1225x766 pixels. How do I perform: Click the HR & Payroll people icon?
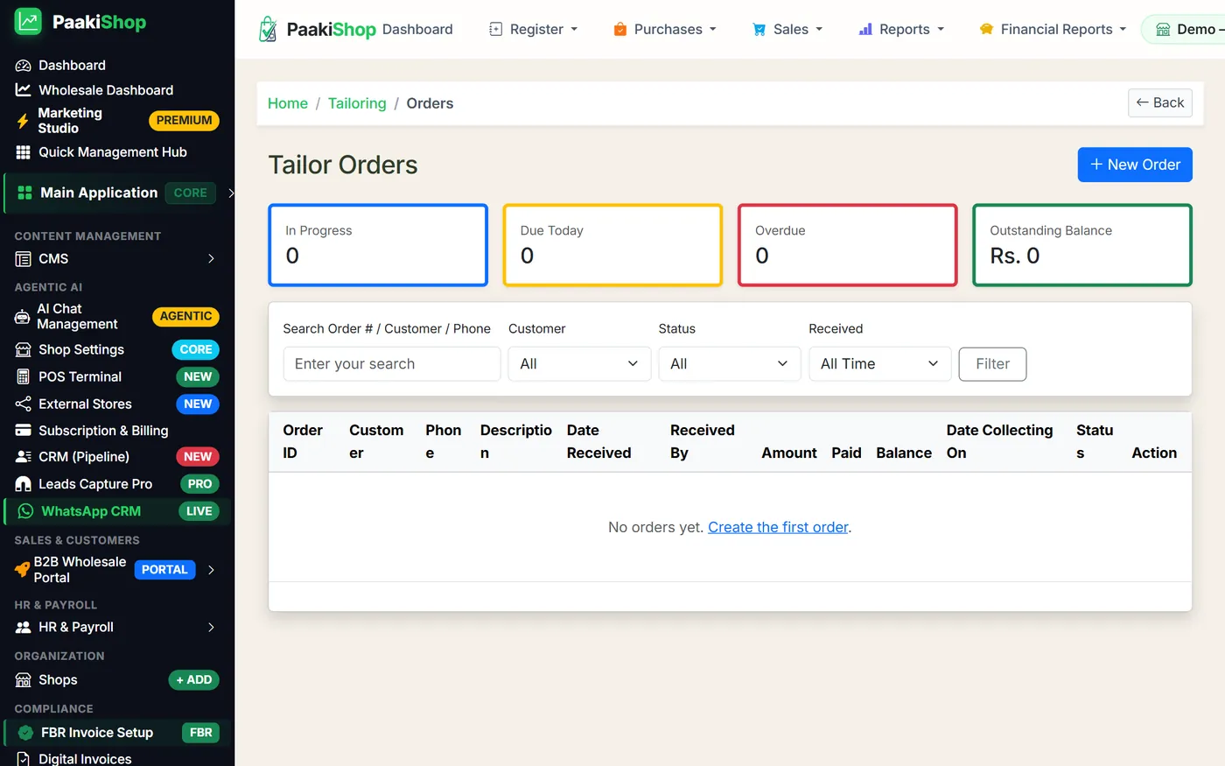23,628
